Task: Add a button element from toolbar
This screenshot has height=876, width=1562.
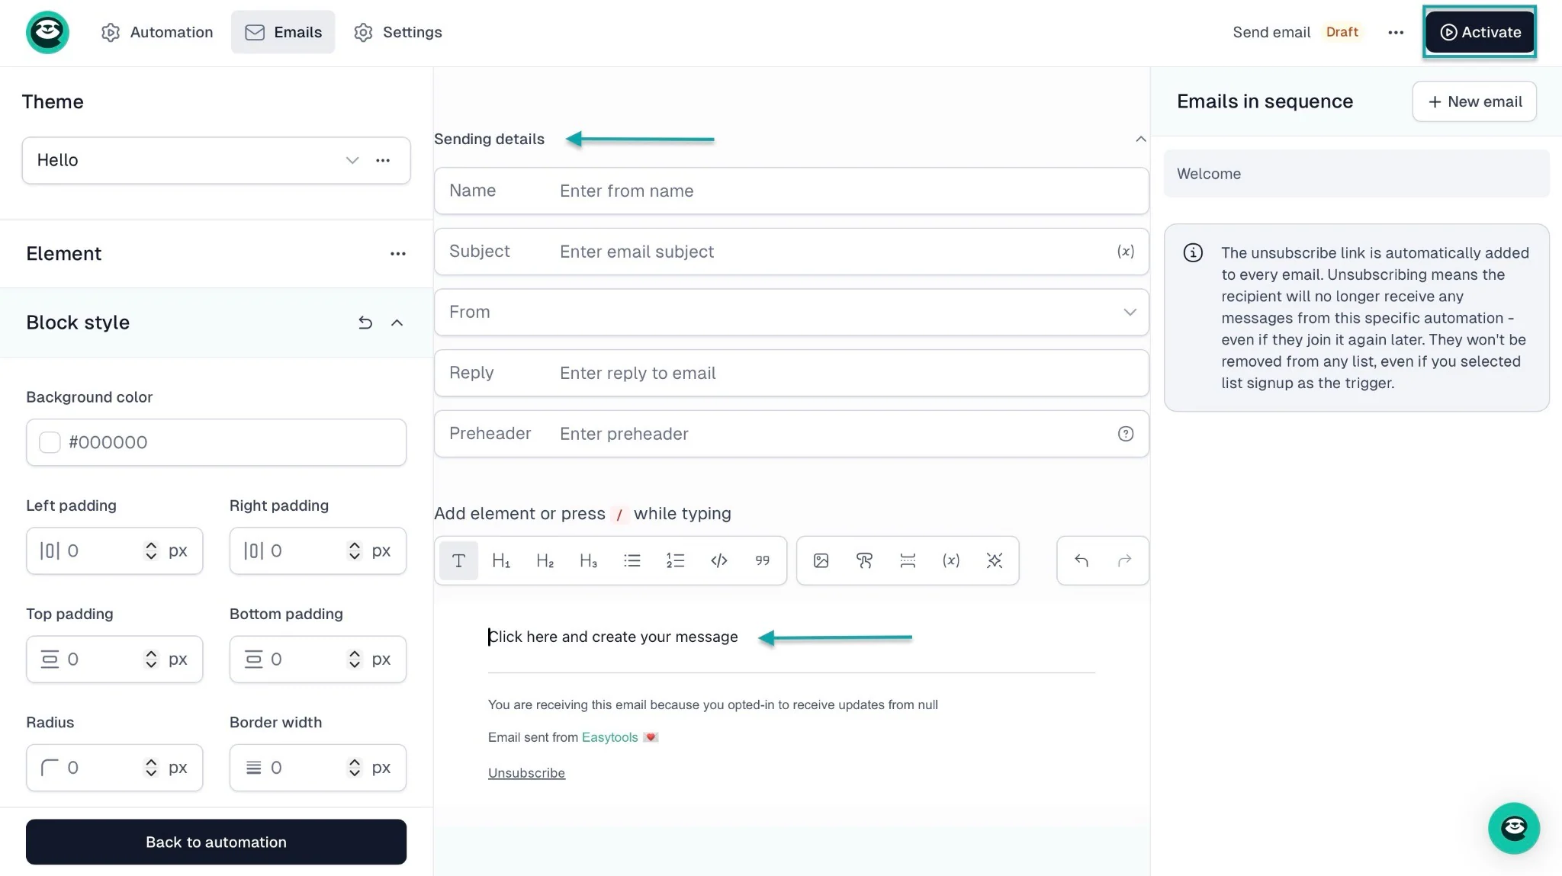Action: (864, 560)
